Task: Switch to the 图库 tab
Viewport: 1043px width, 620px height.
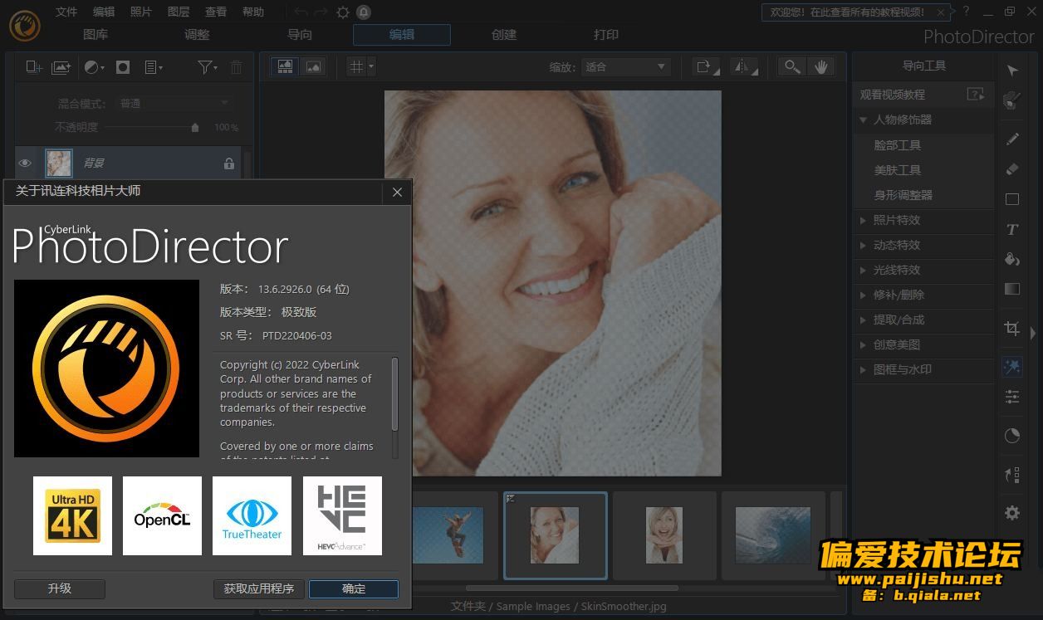Action: pos(95,34)
